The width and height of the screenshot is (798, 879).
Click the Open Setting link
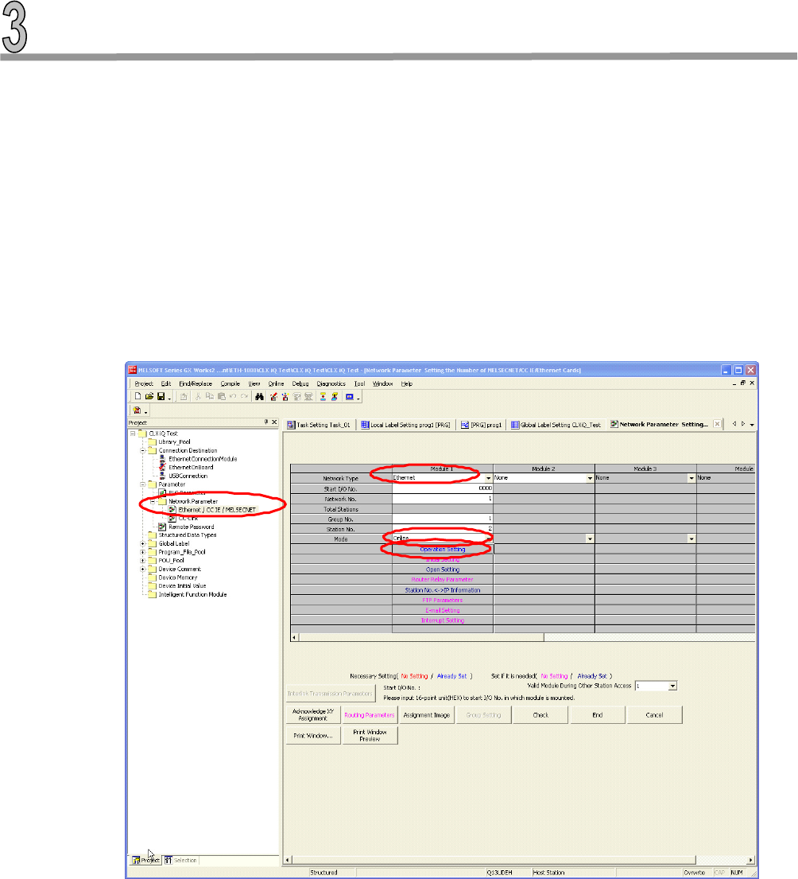443,570
